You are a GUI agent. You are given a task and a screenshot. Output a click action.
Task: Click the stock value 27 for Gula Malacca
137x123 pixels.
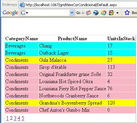point(110,60)
